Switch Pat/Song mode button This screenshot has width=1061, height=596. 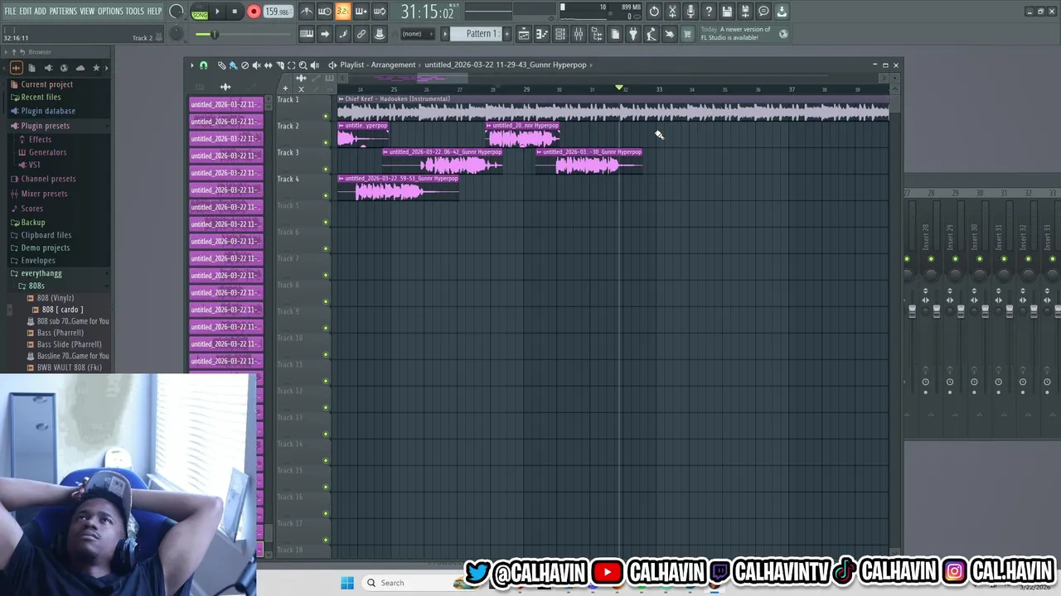pyautogui.click(x=200, y=12)
